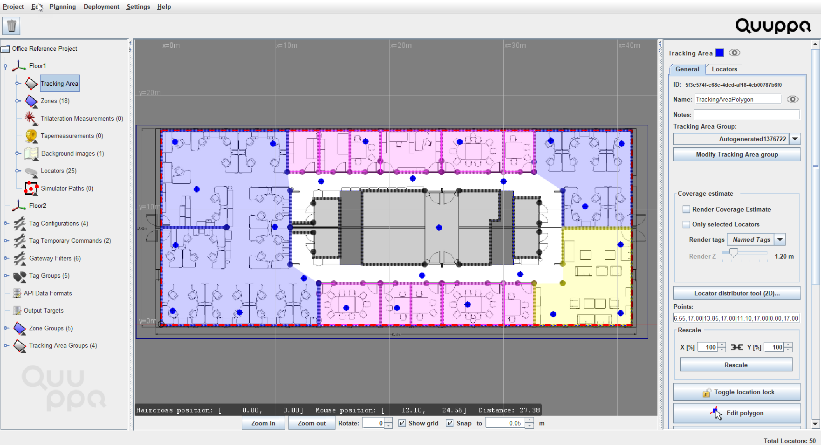The image size is (821, 445).
Task: Open the Tracking Area Group dropdown
Action: [795, 139]
